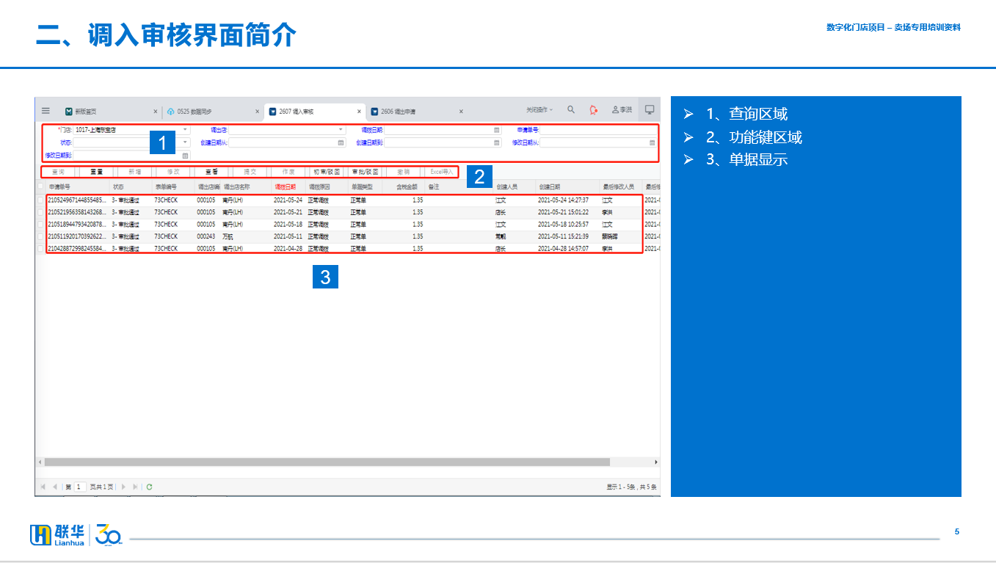This screenshot has width=996, height=563.
Task: Check the row dated 2021-05-24
Action: (41, 200)
